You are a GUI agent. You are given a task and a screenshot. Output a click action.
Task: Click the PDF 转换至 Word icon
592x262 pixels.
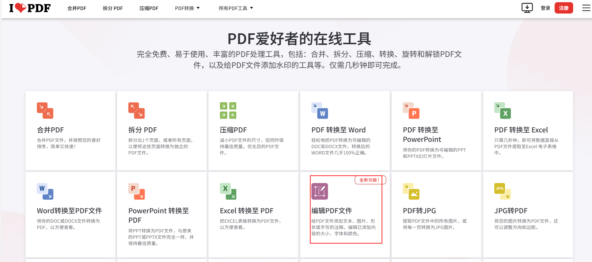(320, 110)
